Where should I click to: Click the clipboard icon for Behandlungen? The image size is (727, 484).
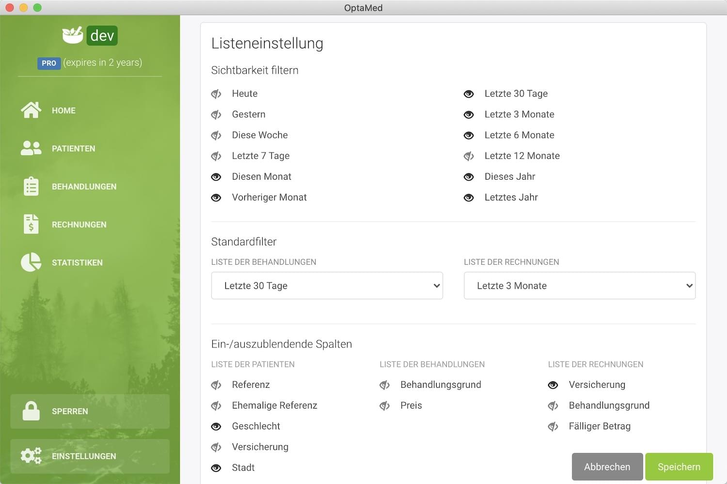[x=31, y=186]
